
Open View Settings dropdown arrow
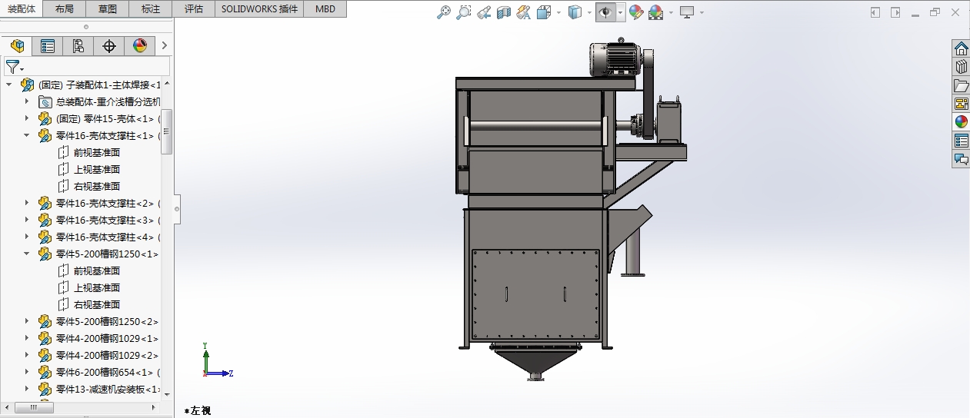[x=701, y=13]
